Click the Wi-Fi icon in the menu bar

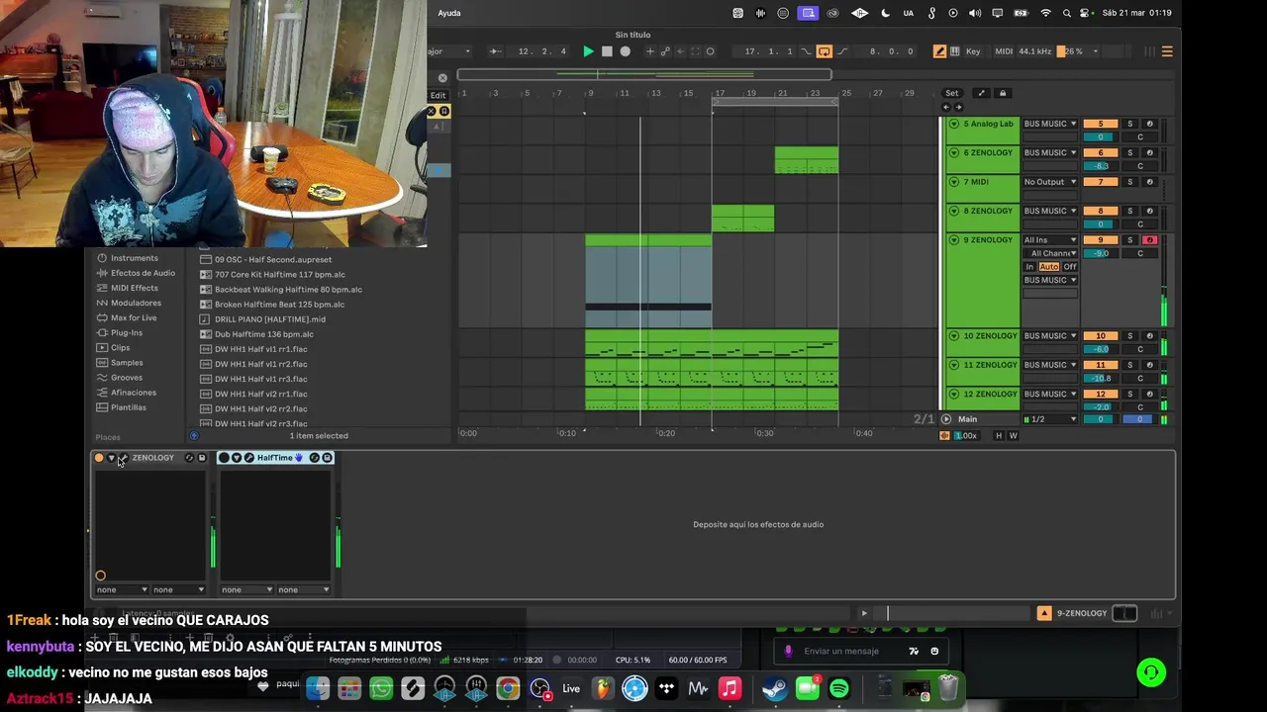coord(1046,13)
